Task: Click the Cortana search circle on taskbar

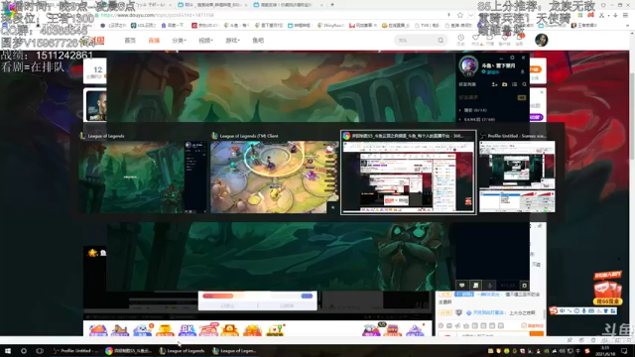Action: pos(24,351)
